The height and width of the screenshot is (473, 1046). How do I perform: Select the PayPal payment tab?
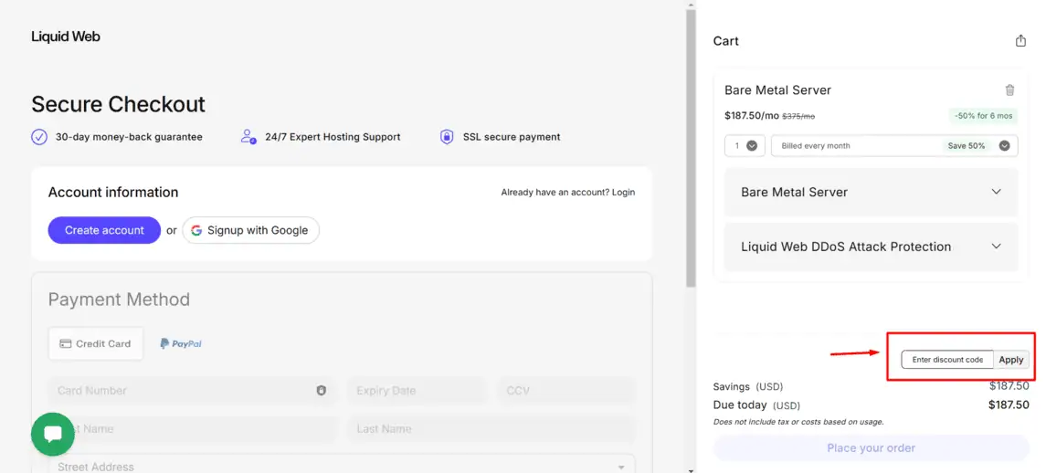pyautogui.click(x=181, y=343)
